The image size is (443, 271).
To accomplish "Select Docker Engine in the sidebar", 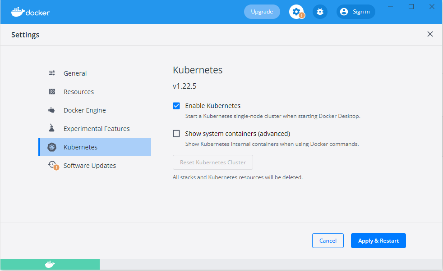I will pos(95,110).
